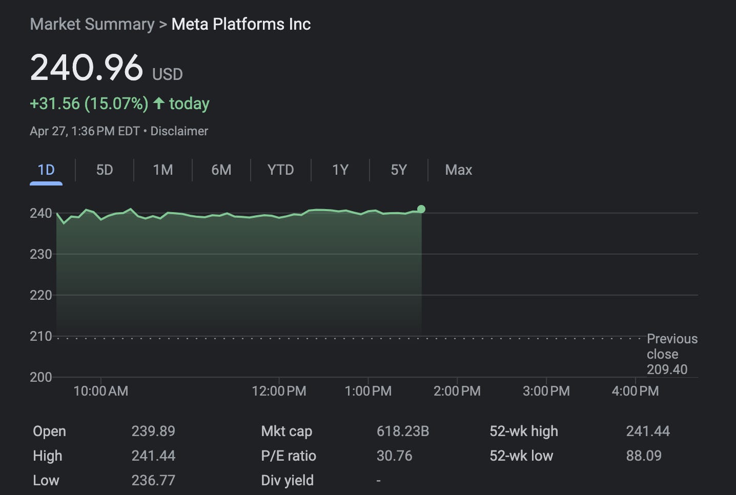Click the Mkt cap label

(287, 431)
